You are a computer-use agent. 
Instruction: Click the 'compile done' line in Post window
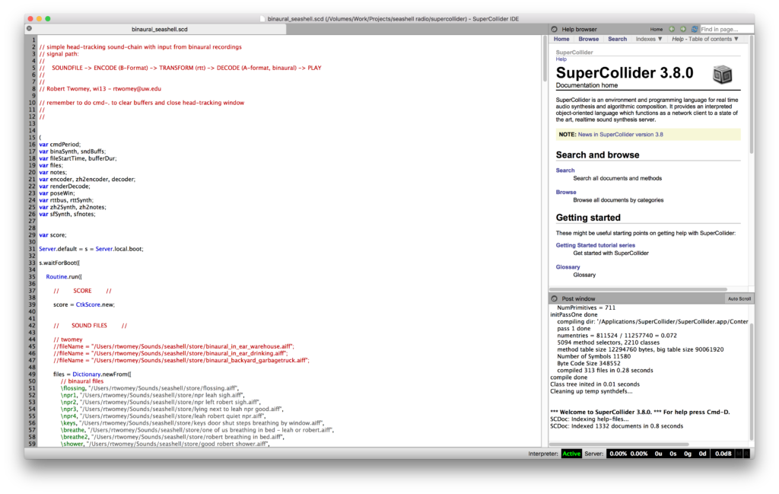pos(569,378)
